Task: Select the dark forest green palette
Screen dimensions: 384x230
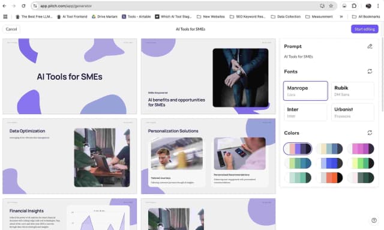Action: click(x=361, y=178)
